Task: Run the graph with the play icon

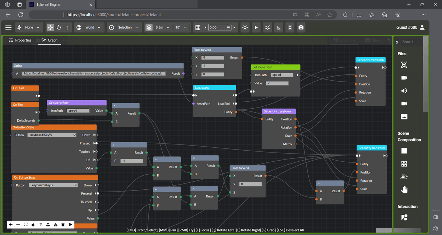Action: point(70,224)
